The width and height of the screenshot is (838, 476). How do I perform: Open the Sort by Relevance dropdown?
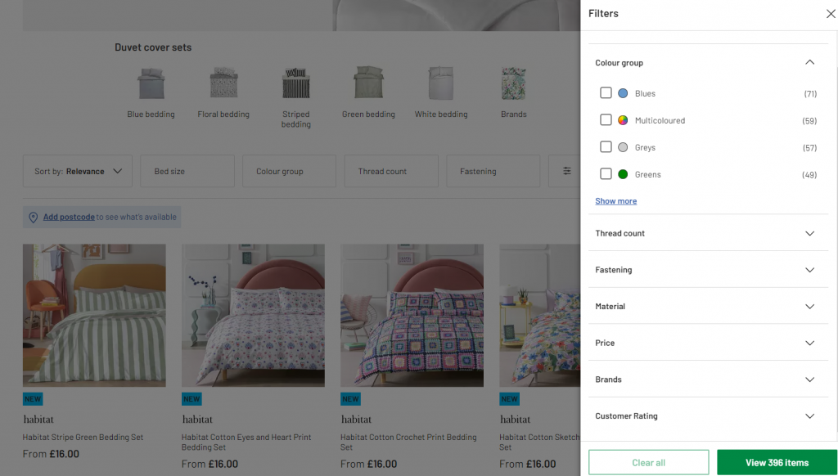[x=78, y=171]
